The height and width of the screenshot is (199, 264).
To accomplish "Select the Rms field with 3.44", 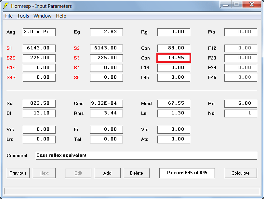I will point(106,113).
